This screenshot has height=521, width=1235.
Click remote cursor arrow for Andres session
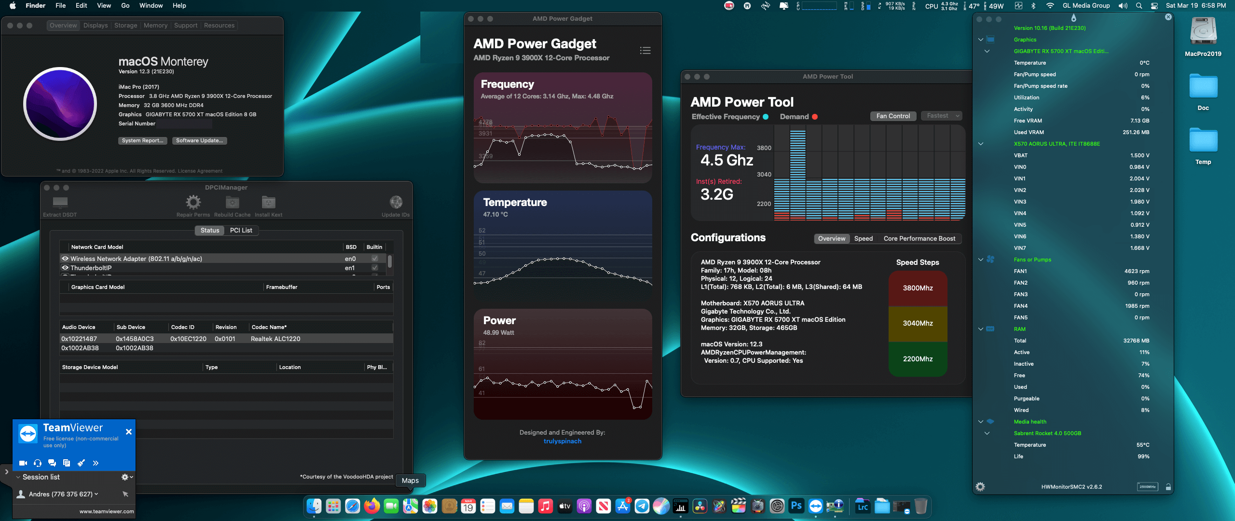tap(125, 494)
